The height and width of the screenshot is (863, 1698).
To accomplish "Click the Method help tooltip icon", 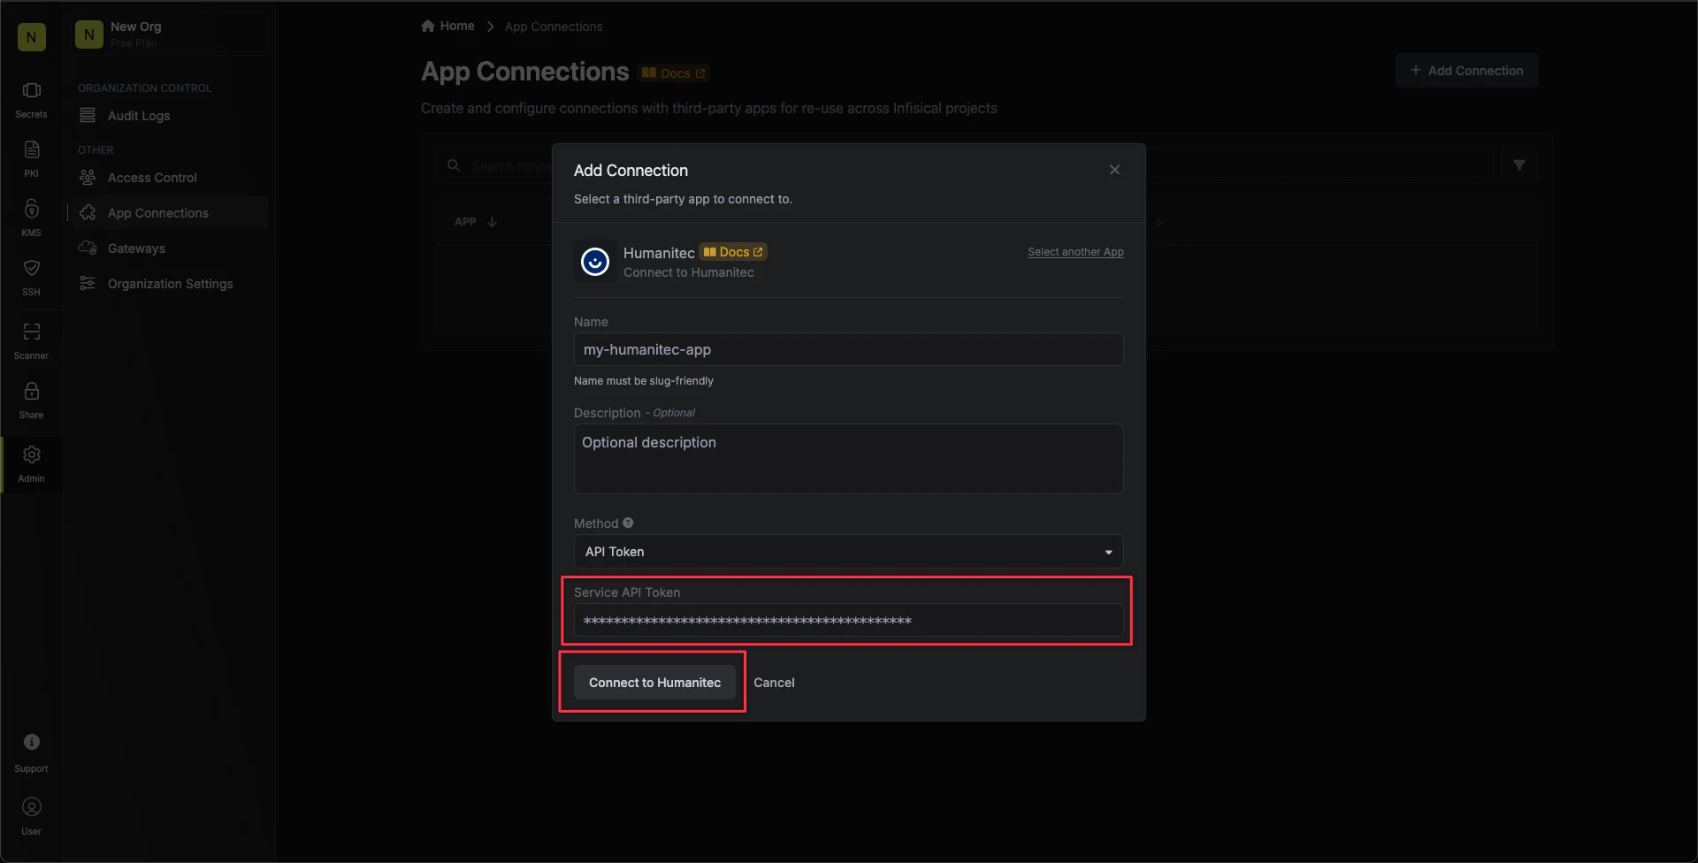I will (x=628, y=523).
